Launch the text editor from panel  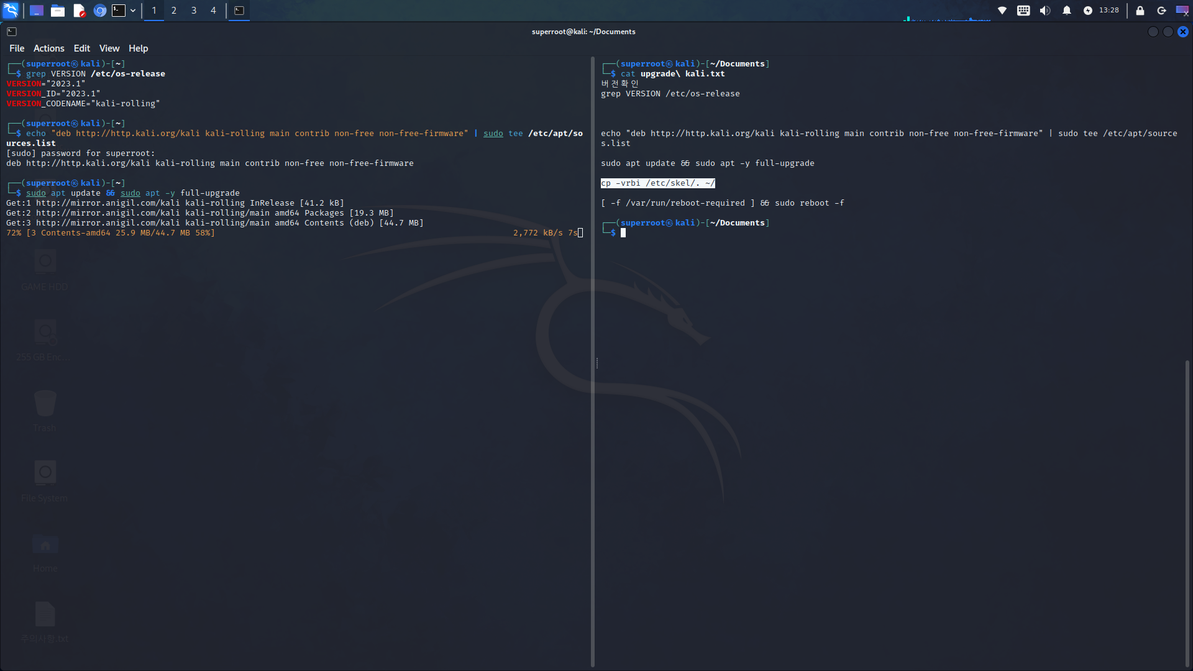point(79,11)
